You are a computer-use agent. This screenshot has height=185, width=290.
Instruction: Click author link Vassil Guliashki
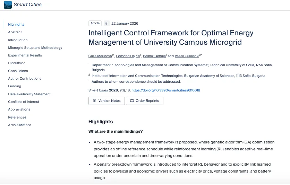[x=187, y=56]
